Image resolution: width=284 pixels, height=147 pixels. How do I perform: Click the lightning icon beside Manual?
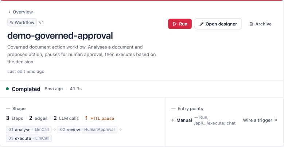tap(173, 120)
